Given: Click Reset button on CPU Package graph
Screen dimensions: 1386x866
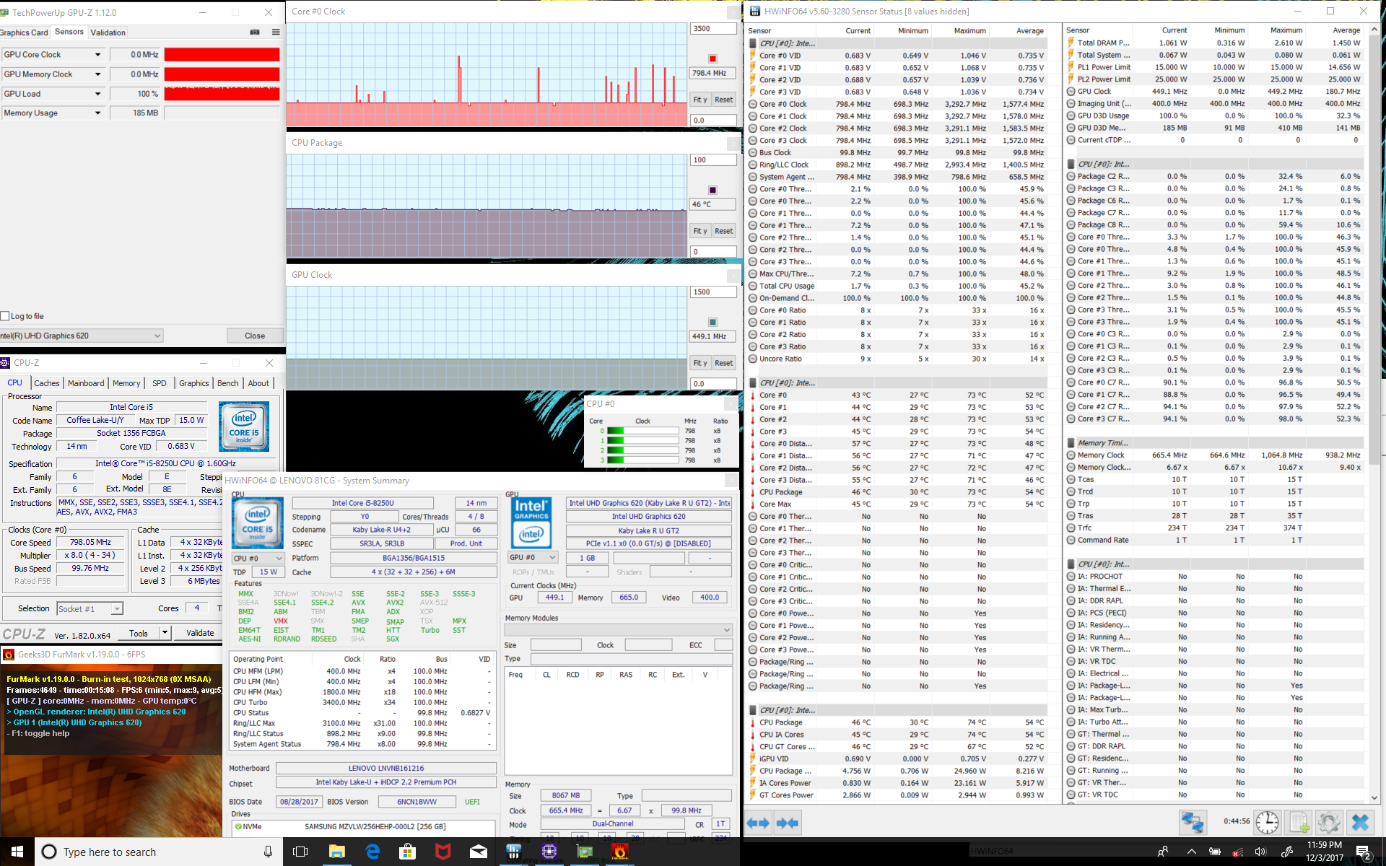Looking at the screenshot, I should coord(723,231).
